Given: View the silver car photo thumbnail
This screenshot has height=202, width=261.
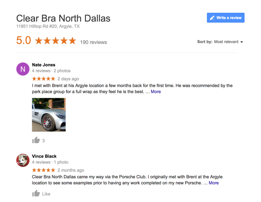Looking at the screenshot, I should coord(49,115).
